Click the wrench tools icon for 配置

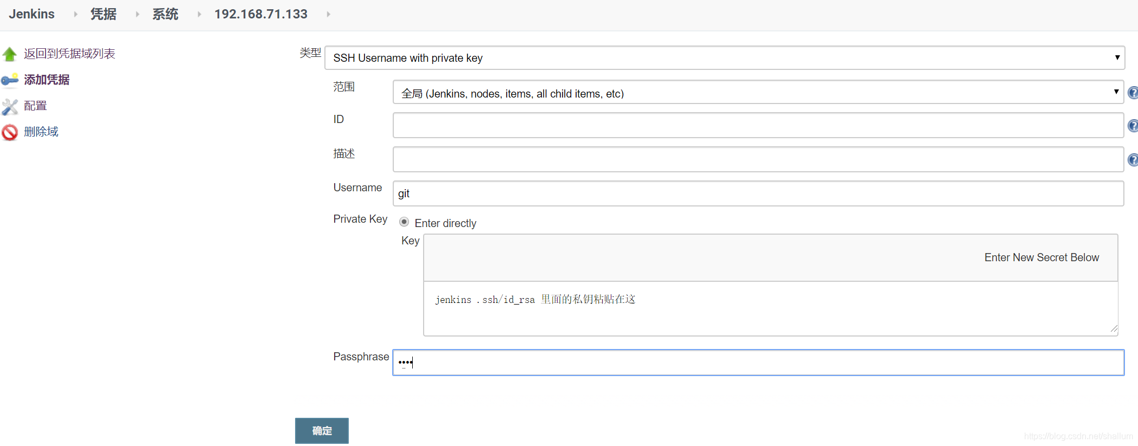tap(10, 107)
